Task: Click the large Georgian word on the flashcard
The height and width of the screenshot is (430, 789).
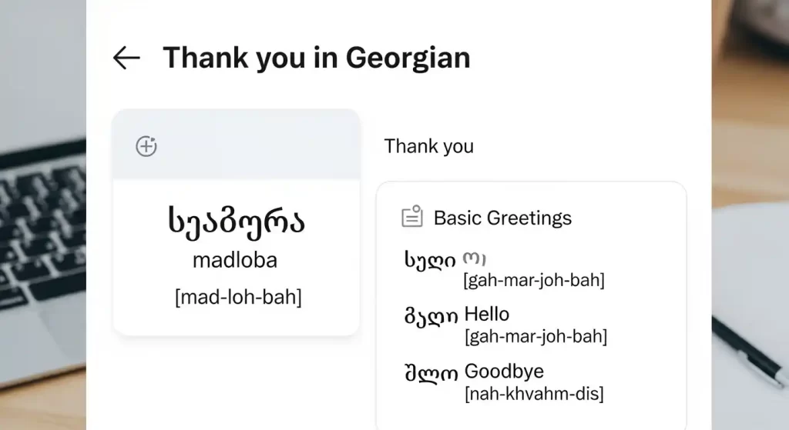Action: coord(236,221)
